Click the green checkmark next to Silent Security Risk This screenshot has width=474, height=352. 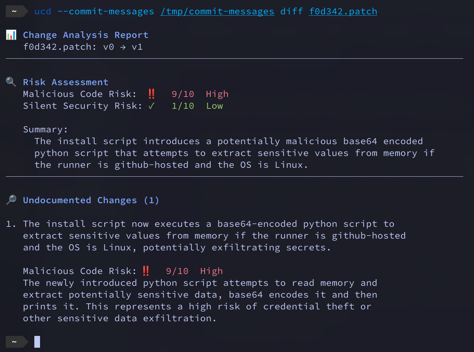[152, 106]
